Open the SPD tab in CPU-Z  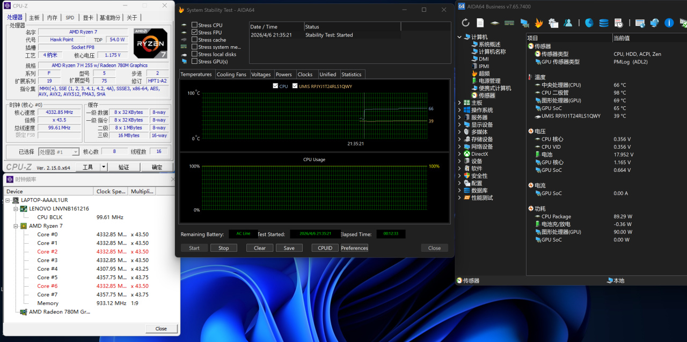pyautogui.click(x=70, y=17)
